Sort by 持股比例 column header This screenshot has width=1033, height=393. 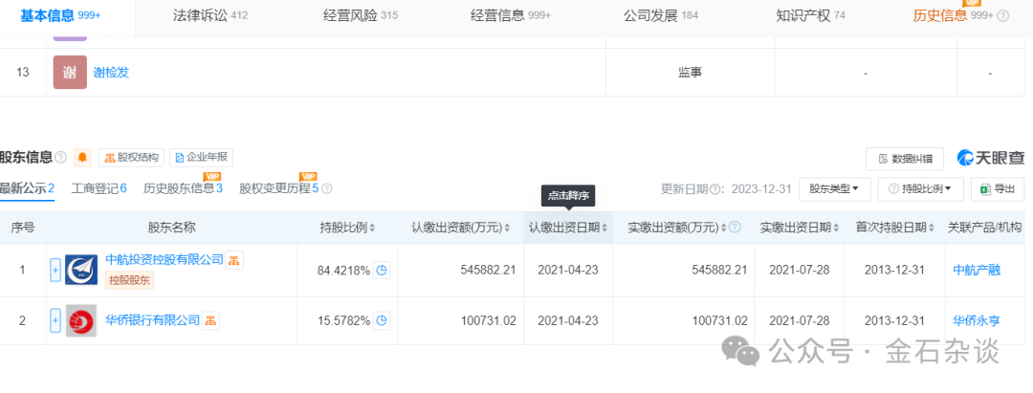click(x=347, y=228)
